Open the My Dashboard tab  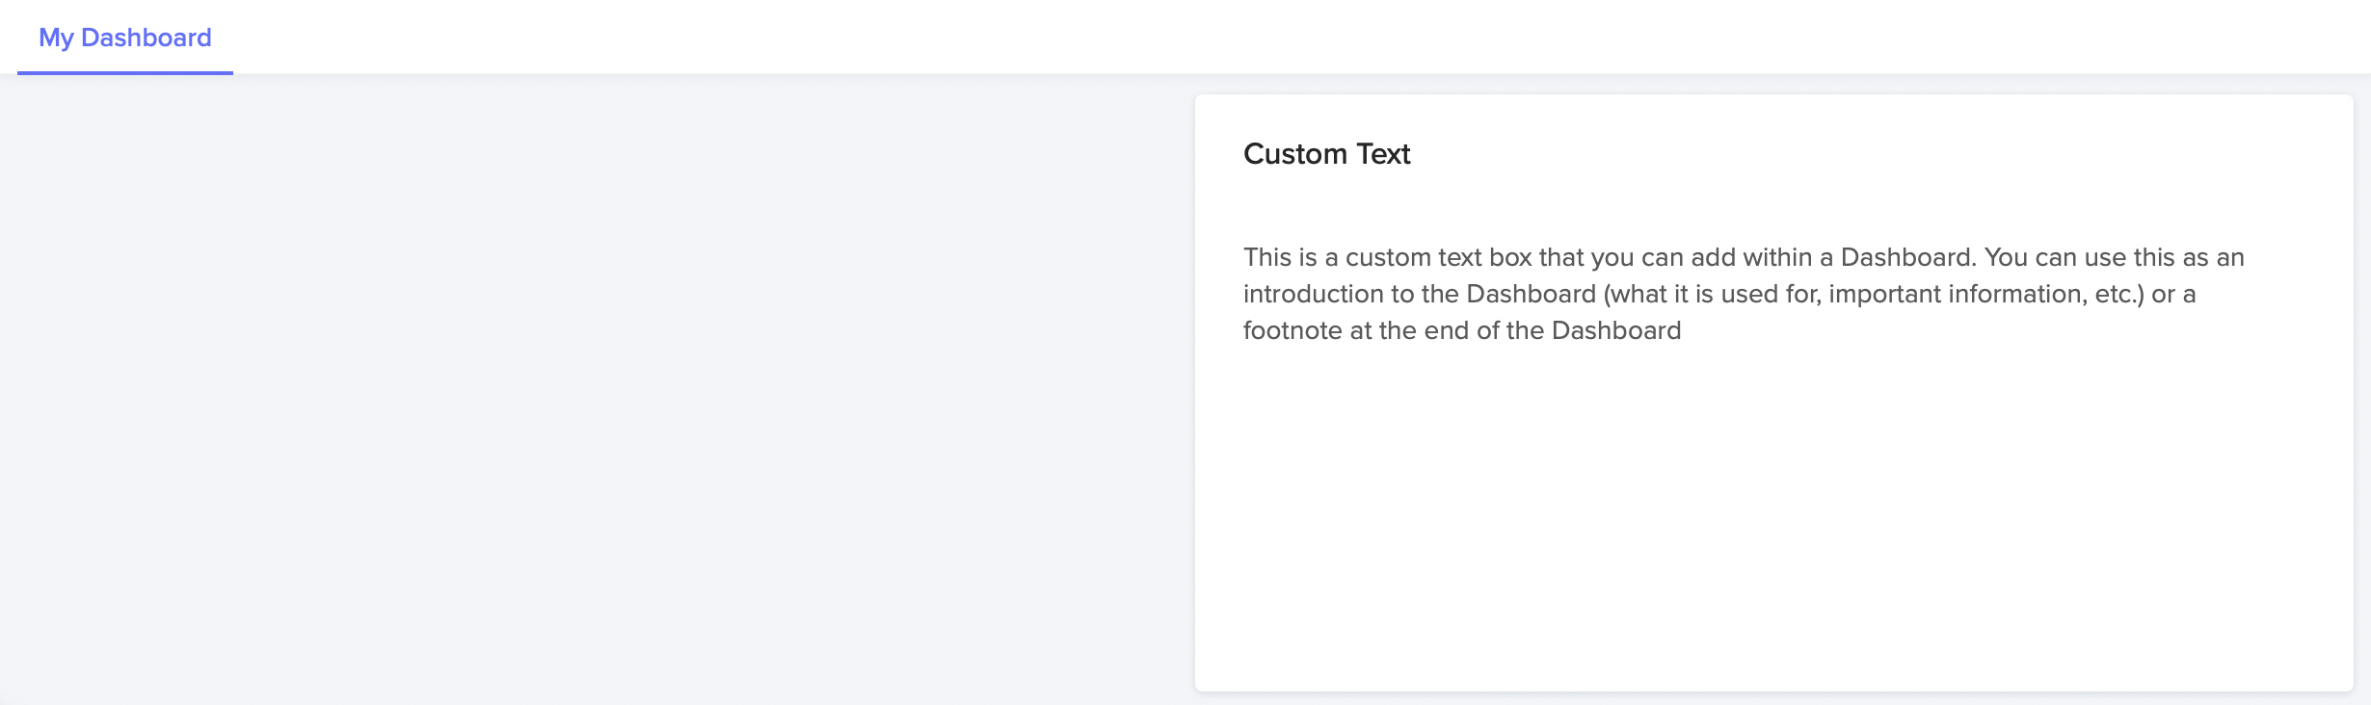click(x=125, y=38)
